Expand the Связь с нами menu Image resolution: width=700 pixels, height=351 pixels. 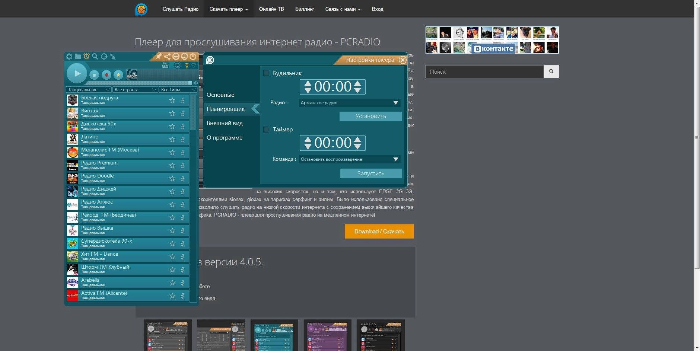coord(343,9)
